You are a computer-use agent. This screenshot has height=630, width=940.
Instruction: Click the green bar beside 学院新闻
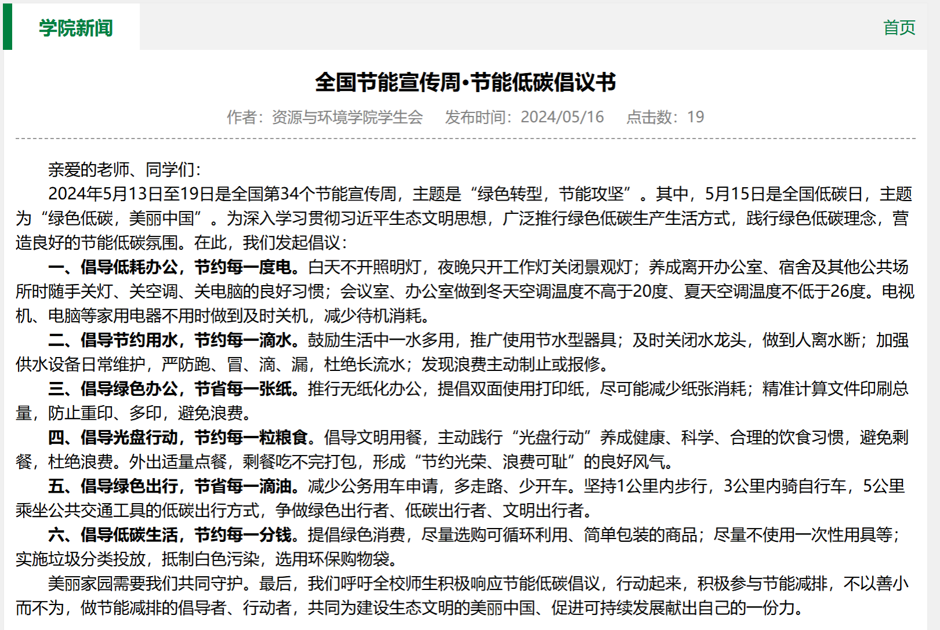click(8, 27)
